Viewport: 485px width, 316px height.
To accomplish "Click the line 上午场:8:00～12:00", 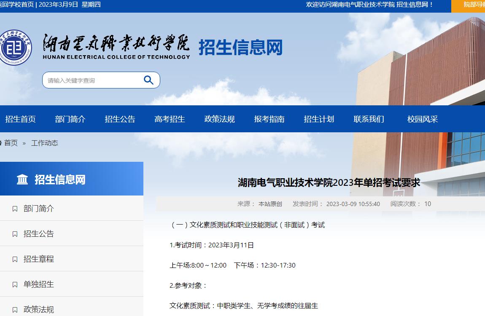I will [x=198, y=265].
